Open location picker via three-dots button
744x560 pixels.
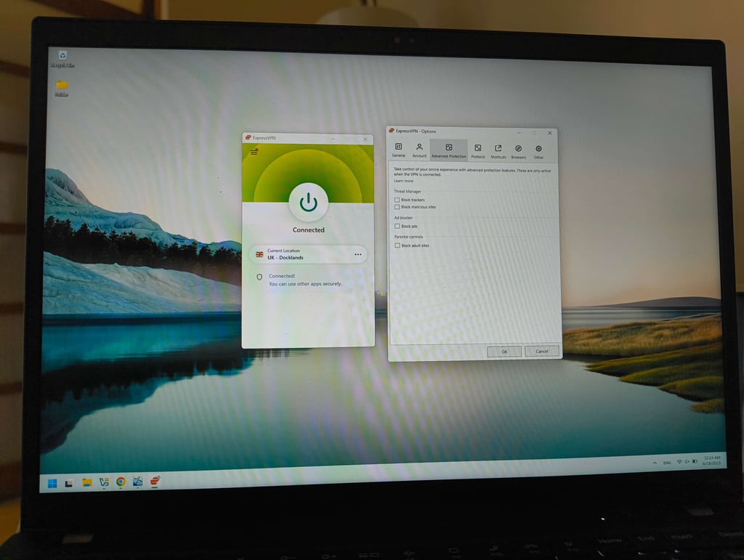[357, 255]
